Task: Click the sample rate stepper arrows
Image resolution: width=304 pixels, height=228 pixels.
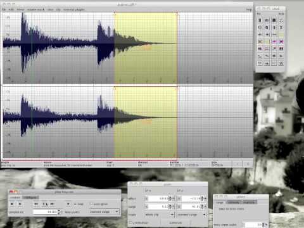Action: coord(59,212)
